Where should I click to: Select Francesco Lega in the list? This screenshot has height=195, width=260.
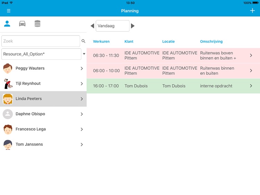43,129
